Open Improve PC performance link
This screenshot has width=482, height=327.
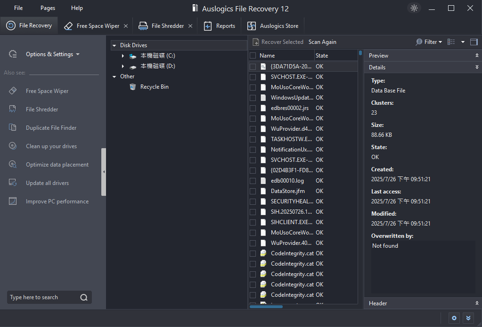(x=57, y=201)
